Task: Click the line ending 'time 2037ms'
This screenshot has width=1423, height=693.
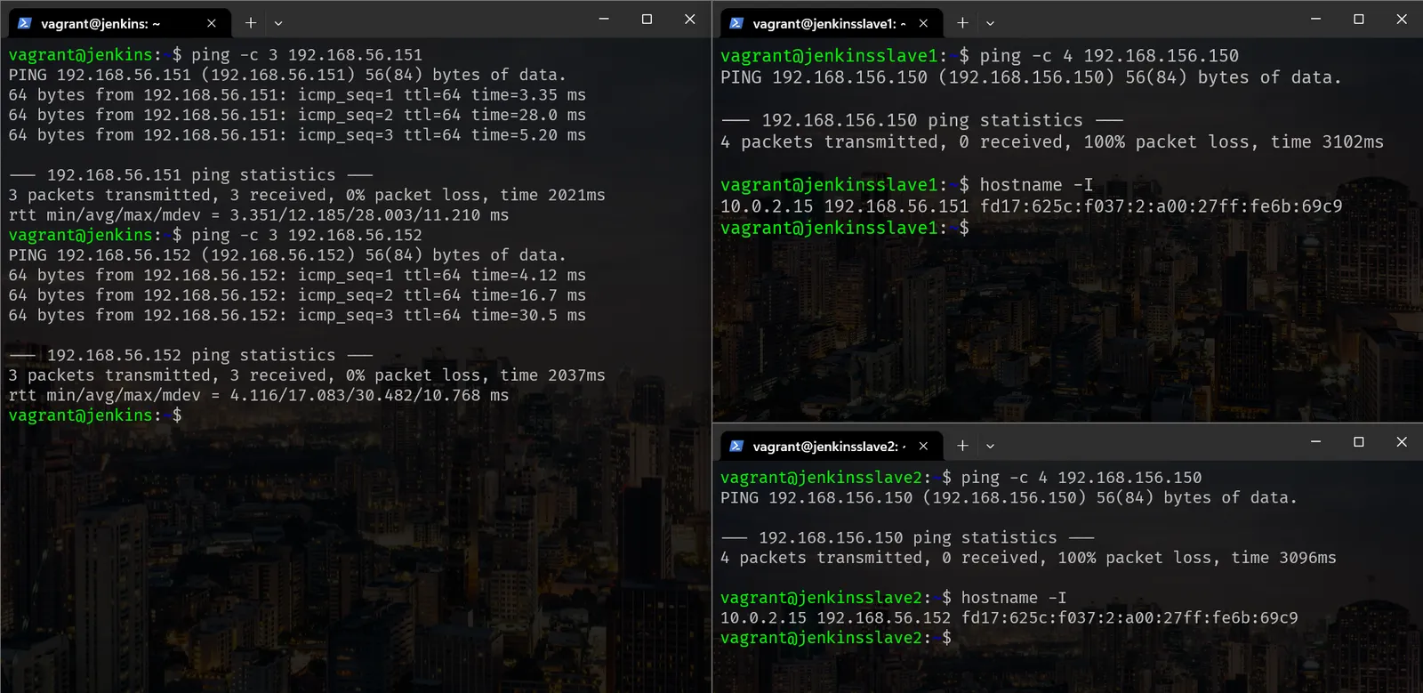Action: click(307, 375)
